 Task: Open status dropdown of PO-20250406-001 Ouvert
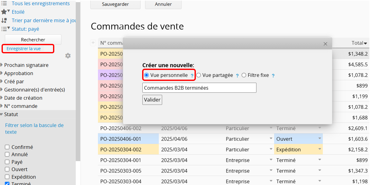[320, 139]
